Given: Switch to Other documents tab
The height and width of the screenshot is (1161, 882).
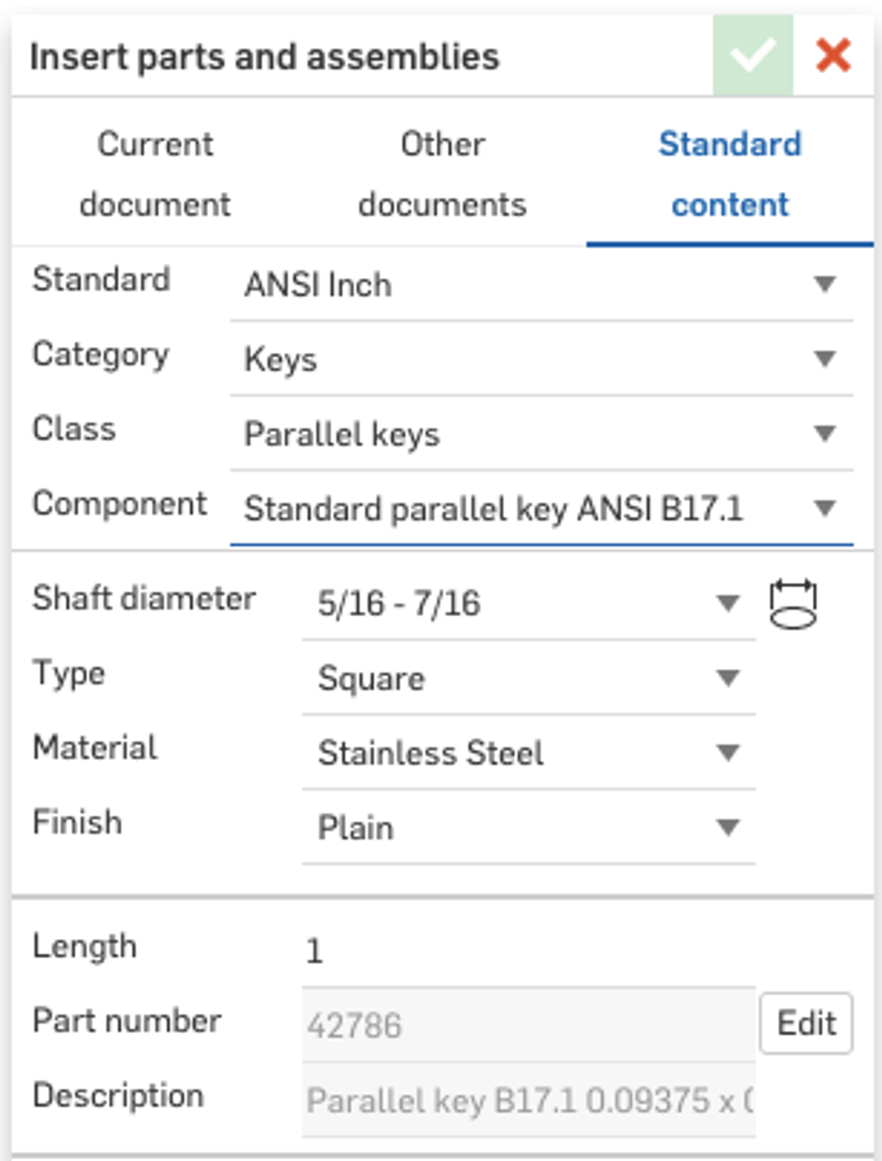Looking at the screenshot, I should [443, 174].
